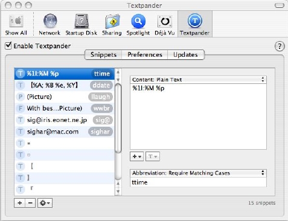Viewport: 288px width, 221px height.
Task: Click the ttime abbreviation input field
Action: click(198, 182)
